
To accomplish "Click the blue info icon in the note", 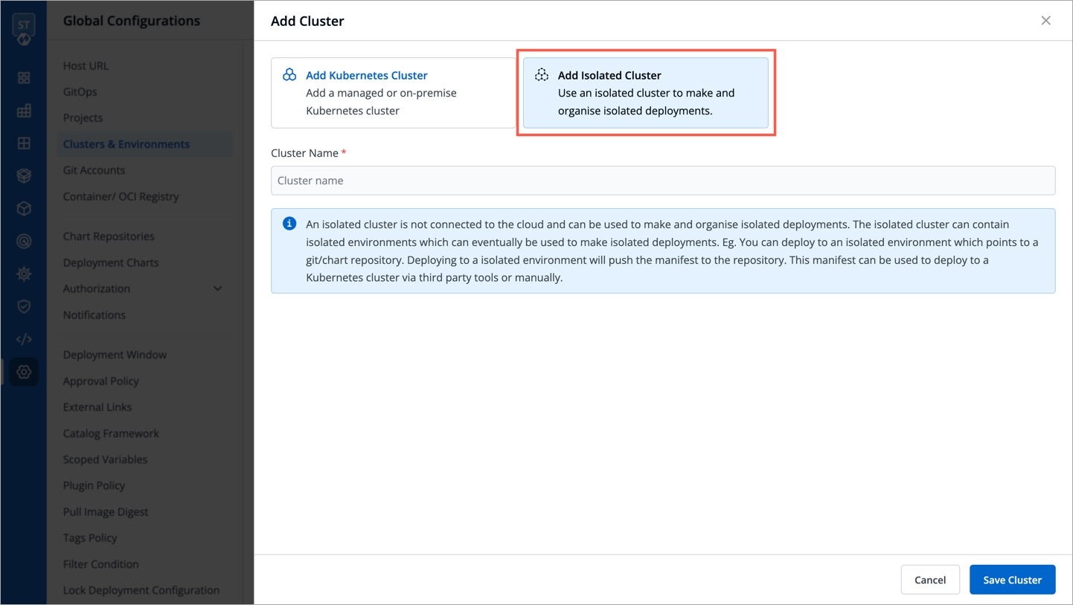I will 289,224.
